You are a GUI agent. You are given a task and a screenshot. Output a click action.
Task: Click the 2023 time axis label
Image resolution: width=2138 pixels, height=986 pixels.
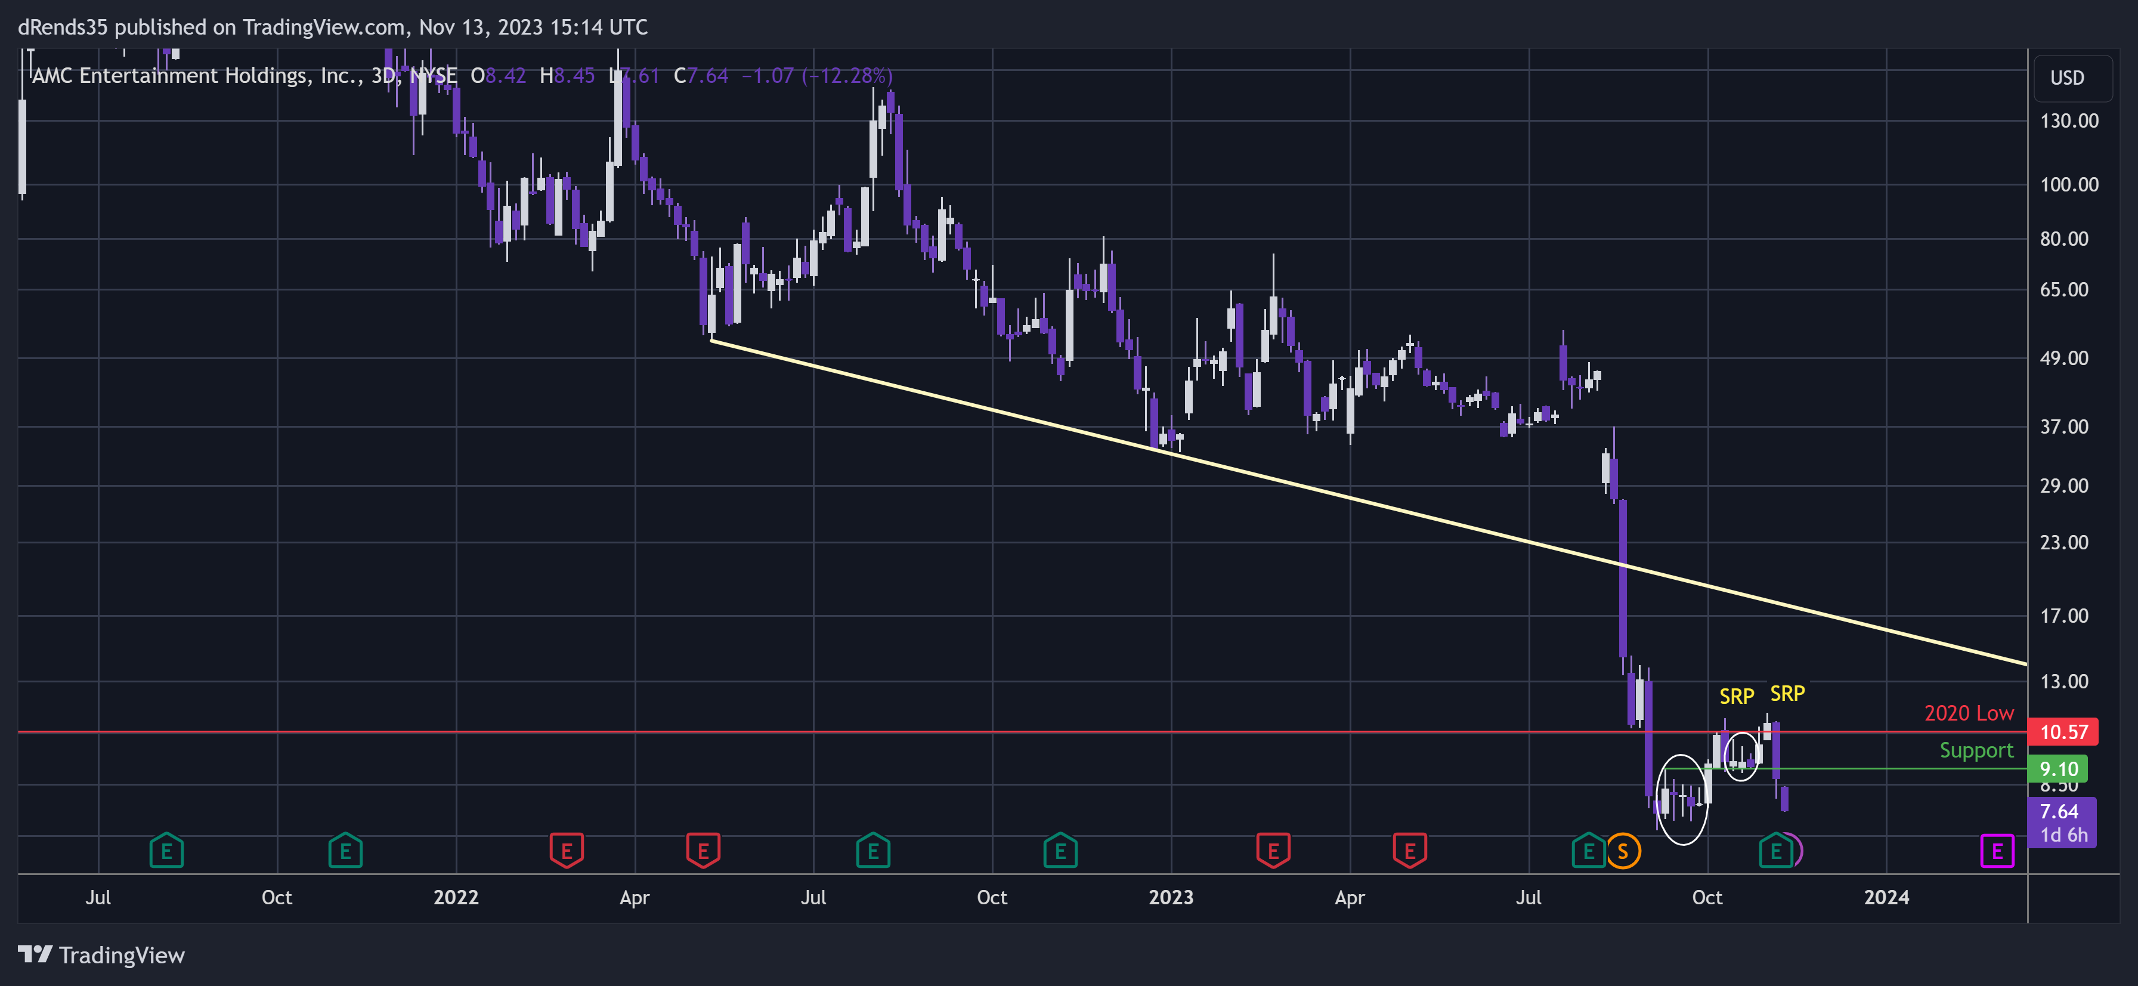pos(1170,897)
